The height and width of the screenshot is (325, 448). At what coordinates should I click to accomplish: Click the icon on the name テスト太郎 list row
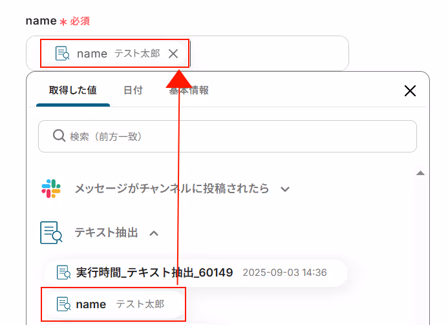[63, 304]
